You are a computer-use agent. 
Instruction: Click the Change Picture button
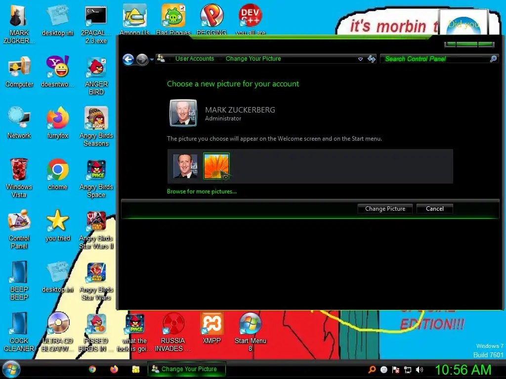point(385,209)
